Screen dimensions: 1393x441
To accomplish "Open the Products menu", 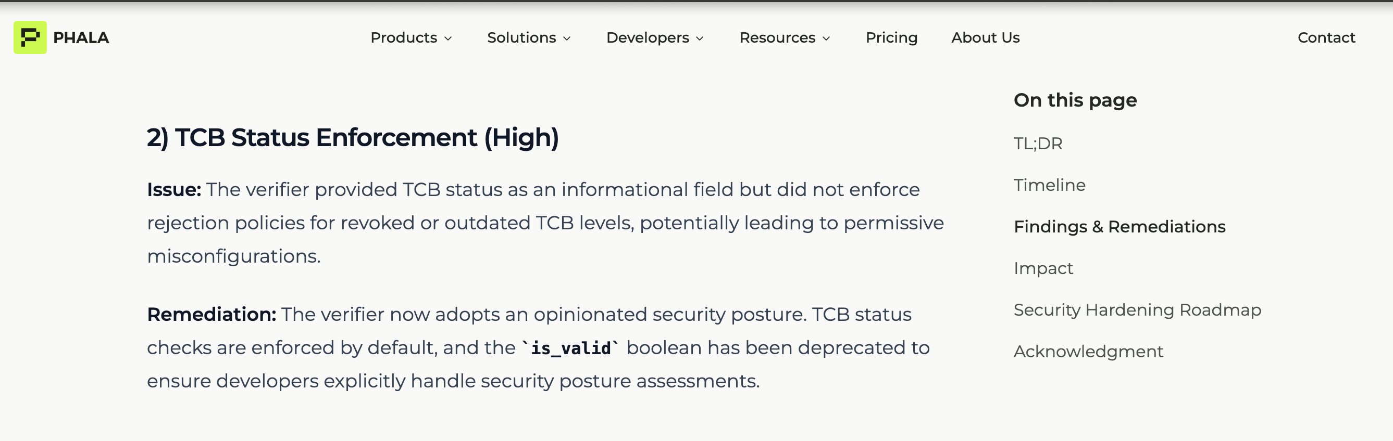I will tap(403, 38).
